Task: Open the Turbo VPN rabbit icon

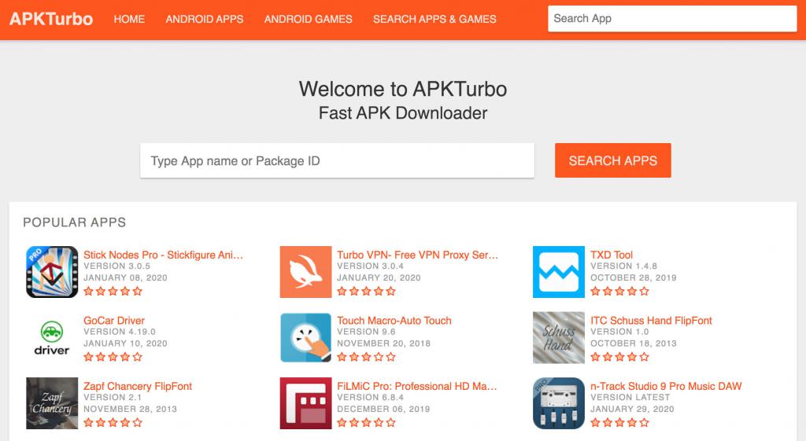Action: (x=305, y=272)
